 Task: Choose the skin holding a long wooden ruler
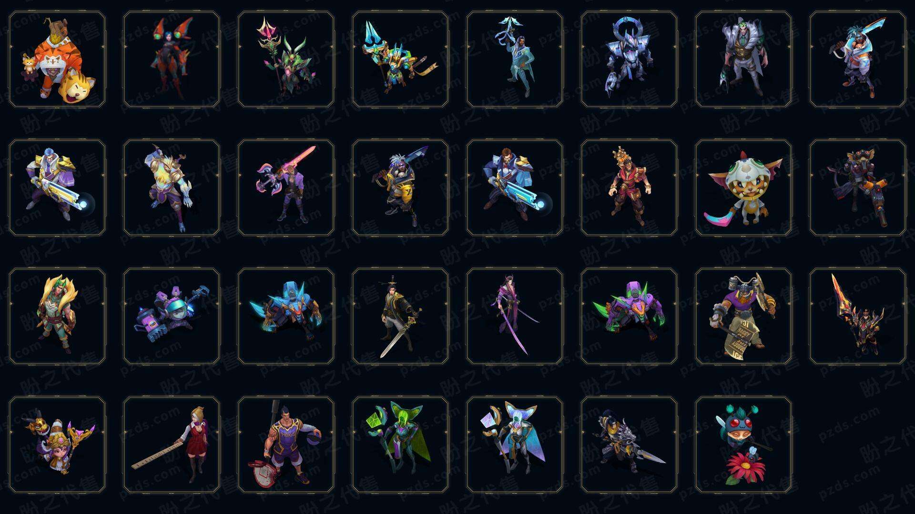172,445
